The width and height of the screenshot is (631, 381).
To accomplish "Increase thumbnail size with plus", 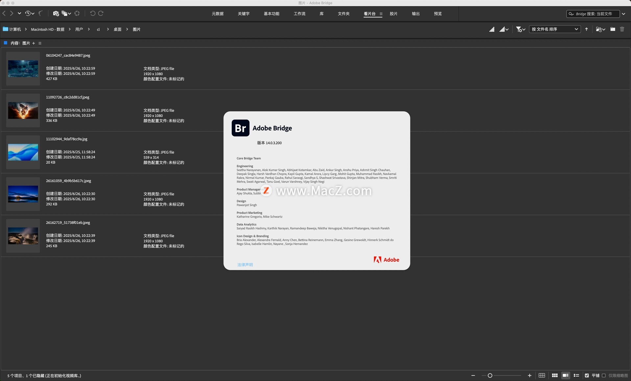I will point(529,375).
